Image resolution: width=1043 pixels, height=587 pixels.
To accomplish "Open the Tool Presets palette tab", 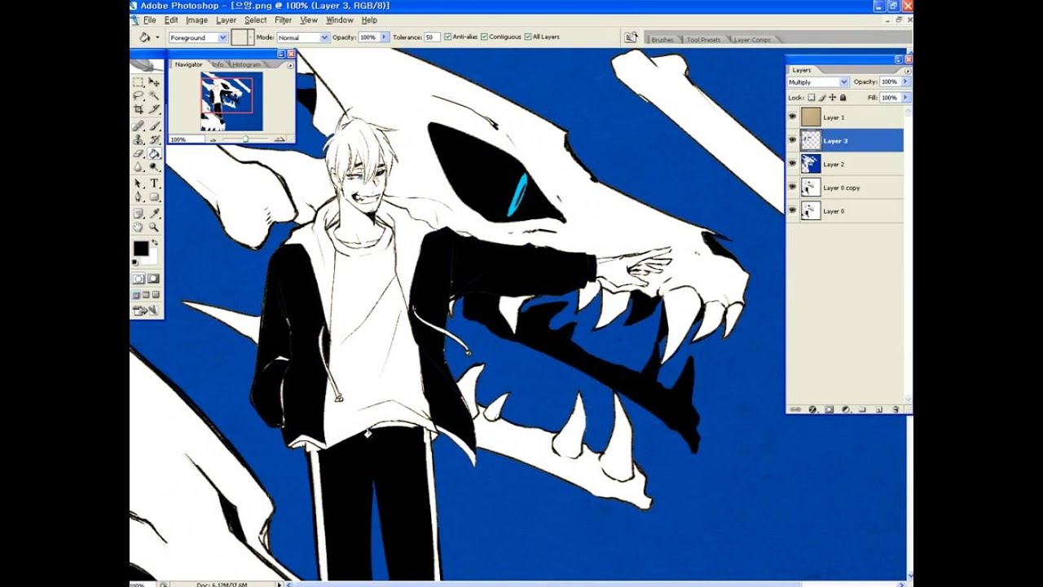I will pyautogui.click(x=703, y=39).
